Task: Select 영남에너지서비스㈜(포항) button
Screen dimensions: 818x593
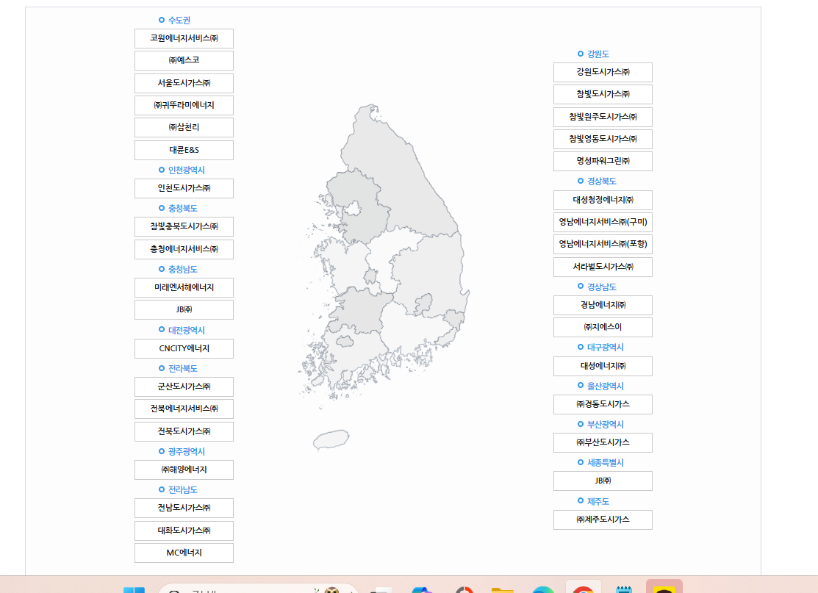Action: 603,244
